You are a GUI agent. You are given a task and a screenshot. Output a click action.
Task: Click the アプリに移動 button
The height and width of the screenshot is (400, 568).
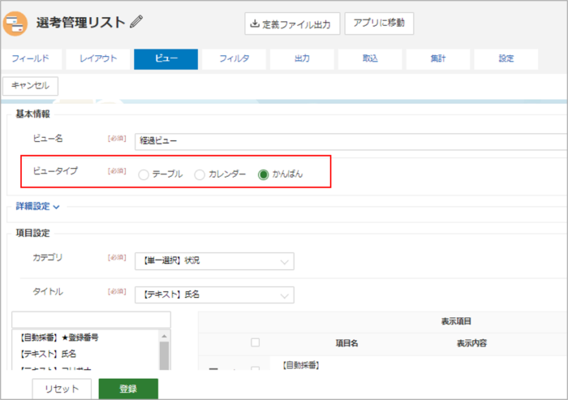coord(379,24)
